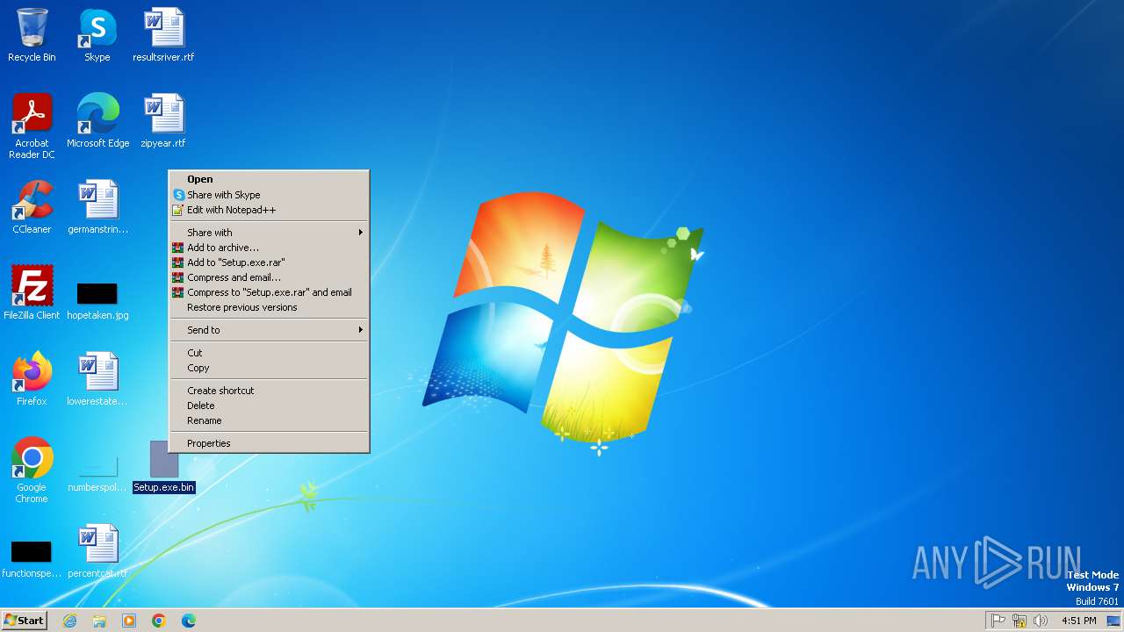
Task: Click the Start button
Action: (x=24, y=621)
